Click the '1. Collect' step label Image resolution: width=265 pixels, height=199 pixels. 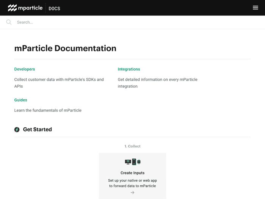pyautogui.click(x=132, y=146)
